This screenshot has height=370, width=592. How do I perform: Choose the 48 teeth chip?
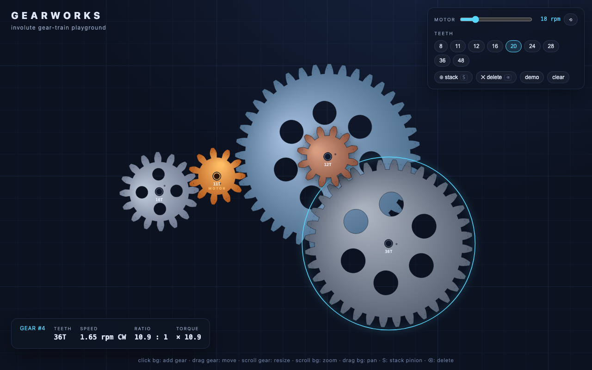pyautogui.click(x=461, y=61)
